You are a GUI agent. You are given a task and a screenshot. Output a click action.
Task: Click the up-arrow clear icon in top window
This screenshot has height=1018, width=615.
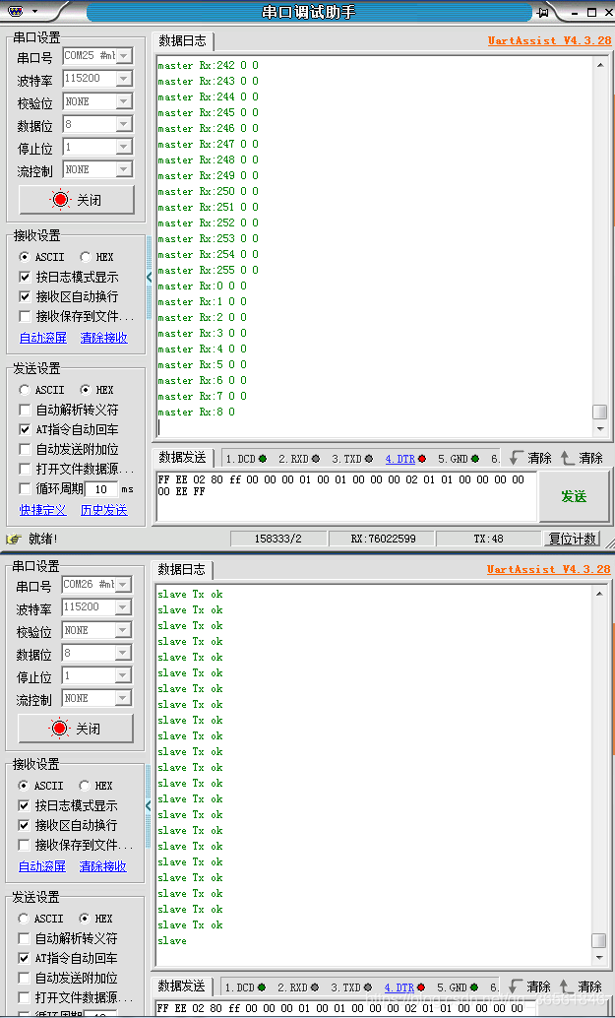tap(568, 458)
